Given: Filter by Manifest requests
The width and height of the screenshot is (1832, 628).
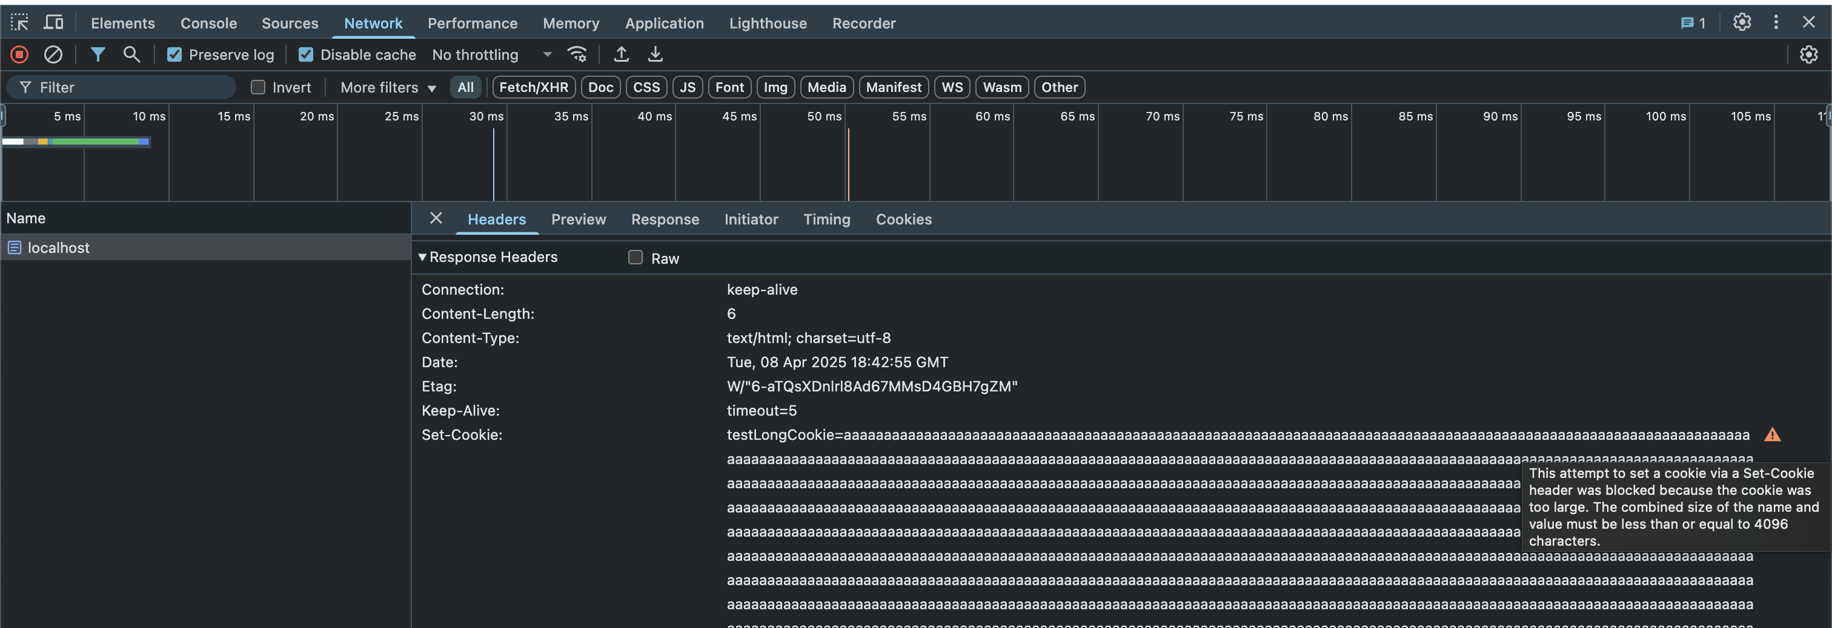Looking at the screenshot, I should [x=893, y=87].
